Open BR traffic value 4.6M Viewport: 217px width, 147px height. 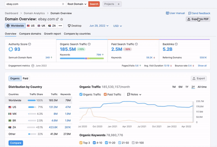tap(55, 121)
